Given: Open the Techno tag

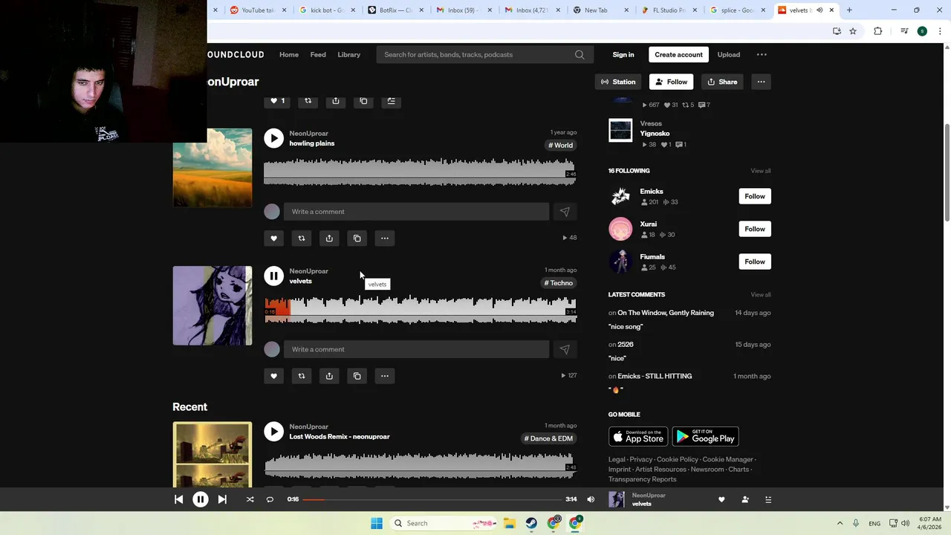Looking at the screenshot, I should [559, 283].
